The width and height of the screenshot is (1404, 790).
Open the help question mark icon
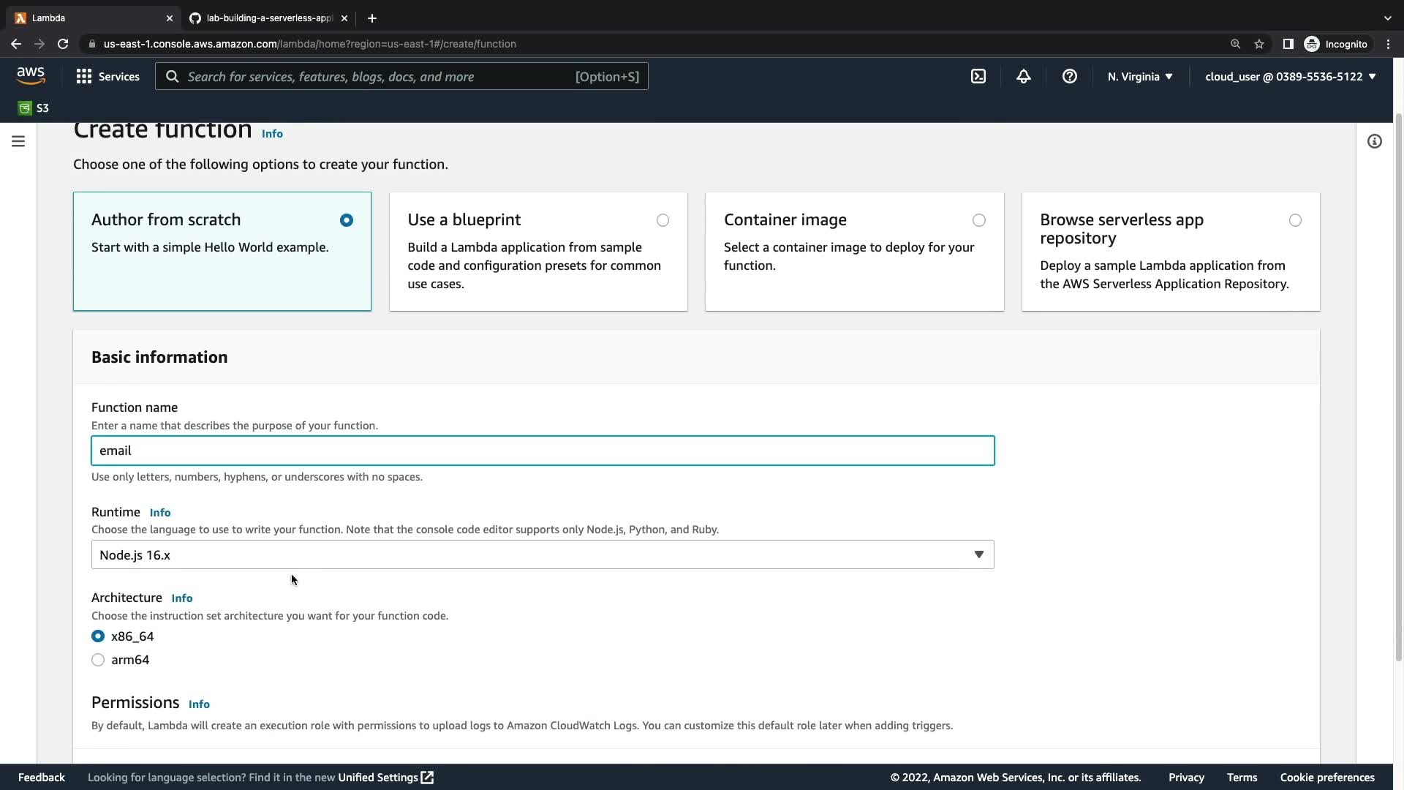pos(1069,76)
